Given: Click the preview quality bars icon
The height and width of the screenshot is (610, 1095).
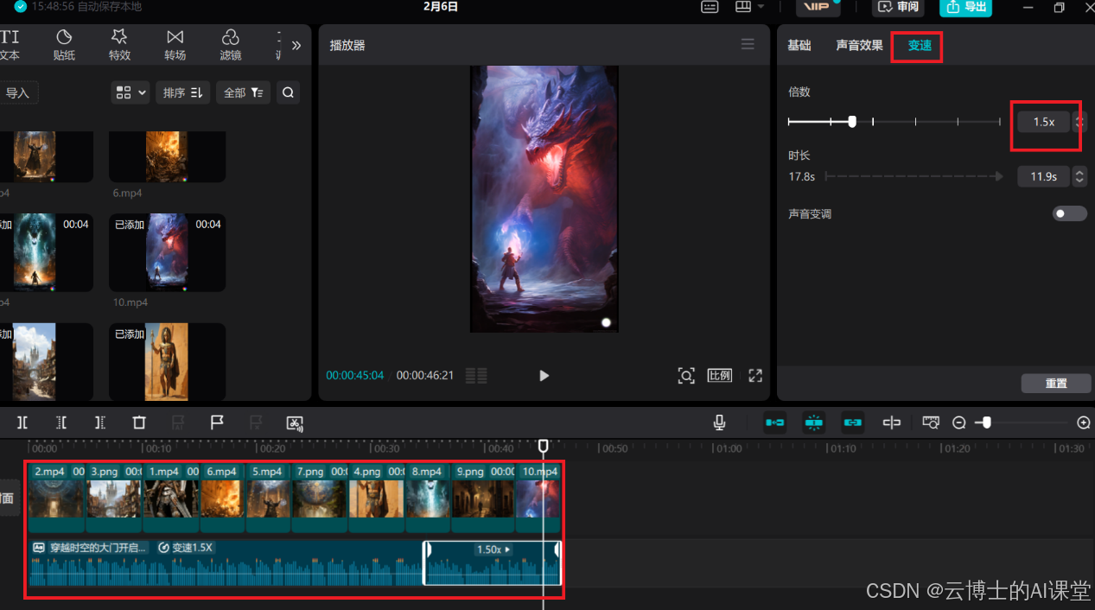Looking at the screenshot, I should [x=476, y=376].
